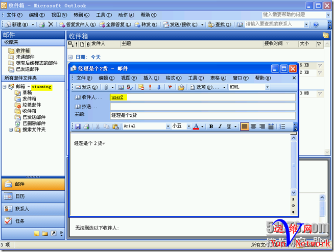The image size is (334, 252).
Task: Open the address book icon in message toolbar
Action: [121, 87]
